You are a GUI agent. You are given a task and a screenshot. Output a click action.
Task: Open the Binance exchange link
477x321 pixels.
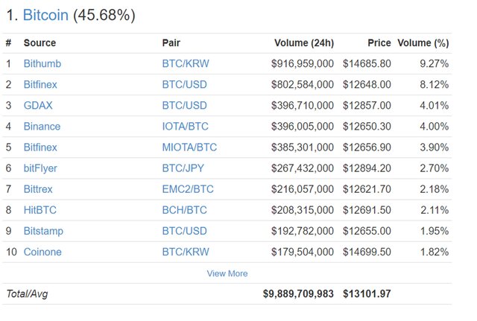pos(42,127)
